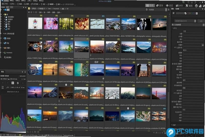Click the filter funnel icon beside search box
Screen dimensions: 205x137
coord(169,10)
